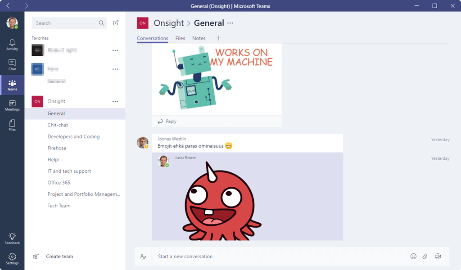Open the Feedback lightbulb
Viewport: 461px width, 270px height.
pos(12,239)
